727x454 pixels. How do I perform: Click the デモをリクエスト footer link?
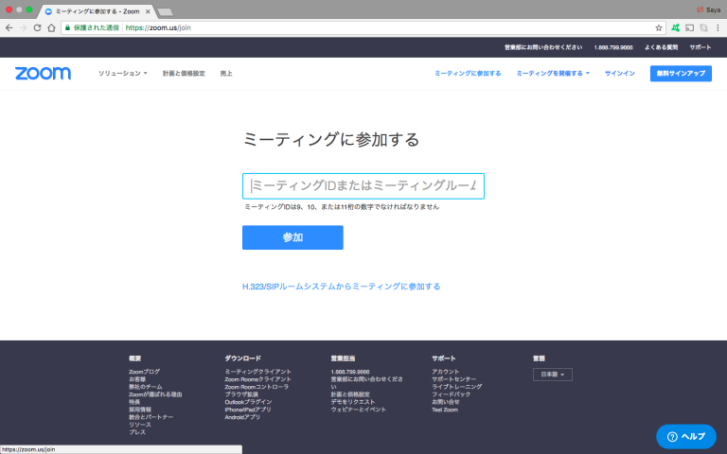tap(352, 402)
